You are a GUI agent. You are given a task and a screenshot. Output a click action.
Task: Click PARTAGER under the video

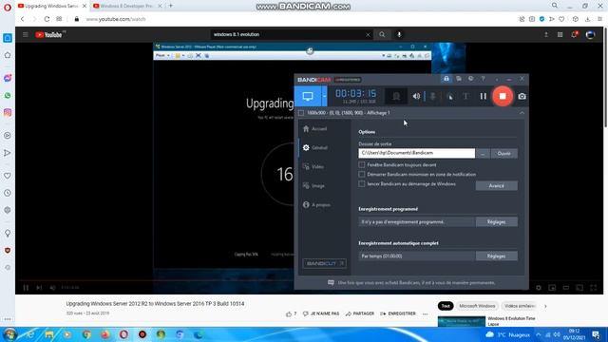point(360,313)
